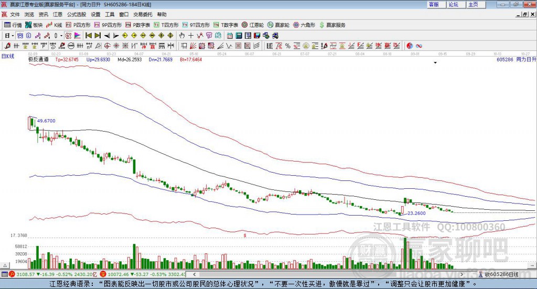Open the 公式选股 menu
This screenshot has width=537, height=289.
77,14
